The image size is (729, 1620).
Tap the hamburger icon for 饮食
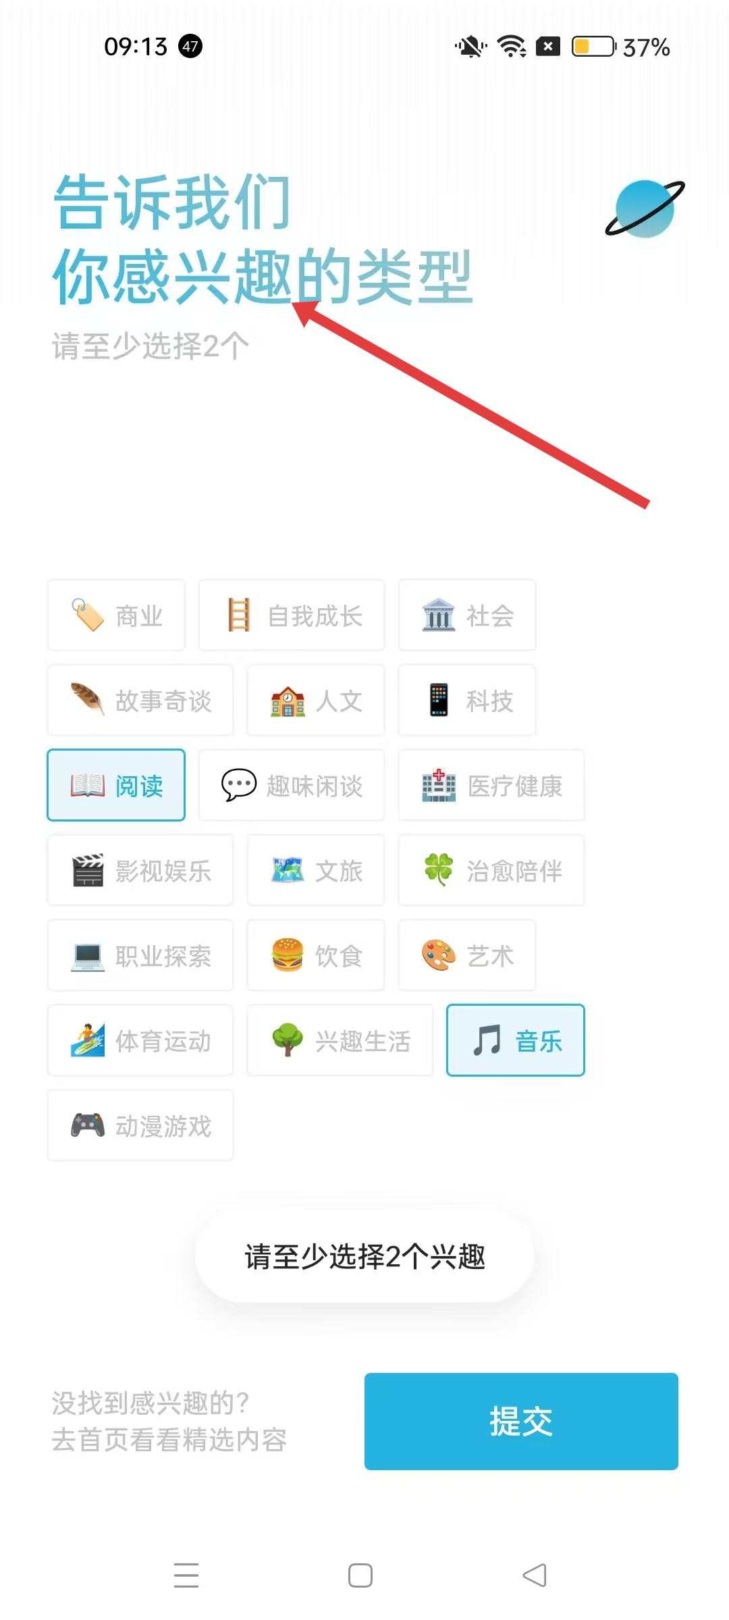pos(288,955)
